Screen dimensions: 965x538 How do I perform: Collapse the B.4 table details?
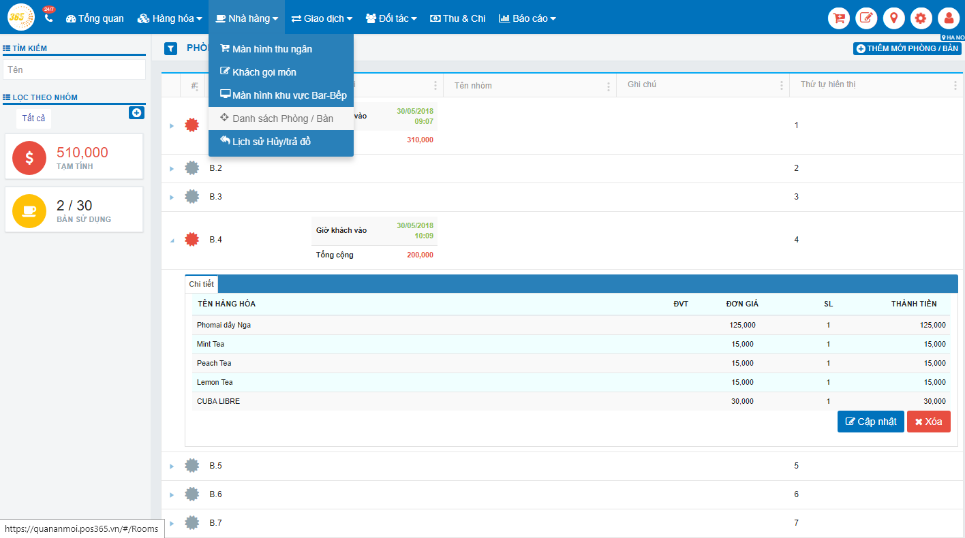172,240
